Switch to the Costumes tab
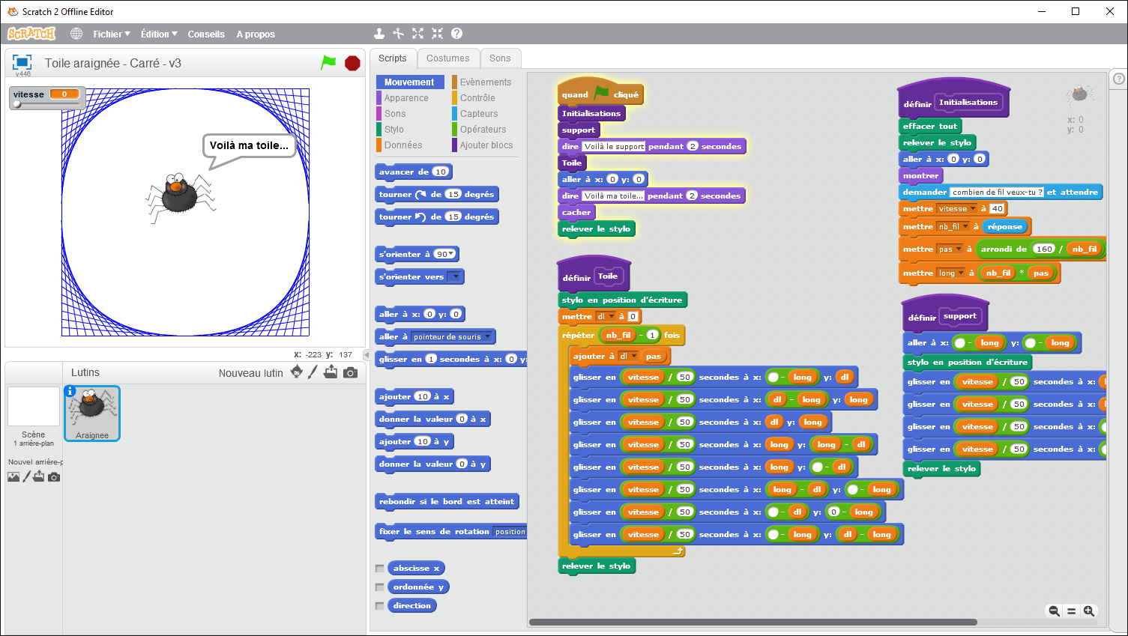 pos(447,58)
